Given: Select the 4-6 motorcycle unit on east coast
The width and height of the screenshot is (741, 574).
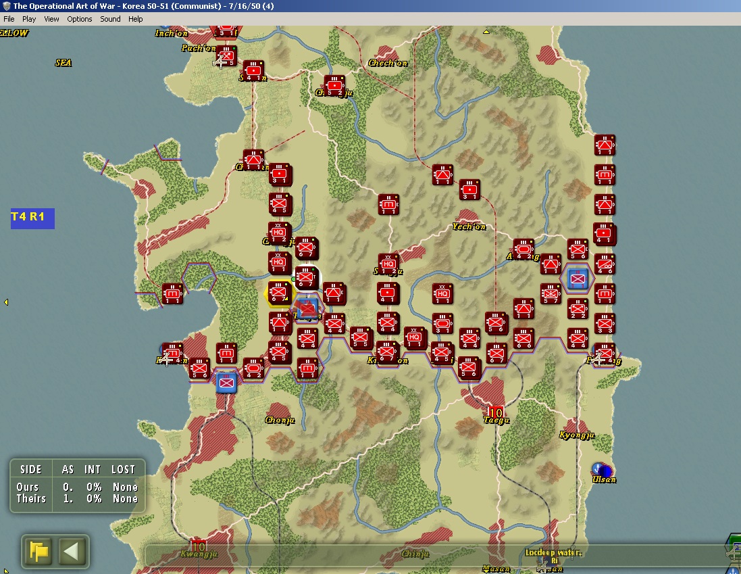Looking at the screenshot, I should coord(605,265).
